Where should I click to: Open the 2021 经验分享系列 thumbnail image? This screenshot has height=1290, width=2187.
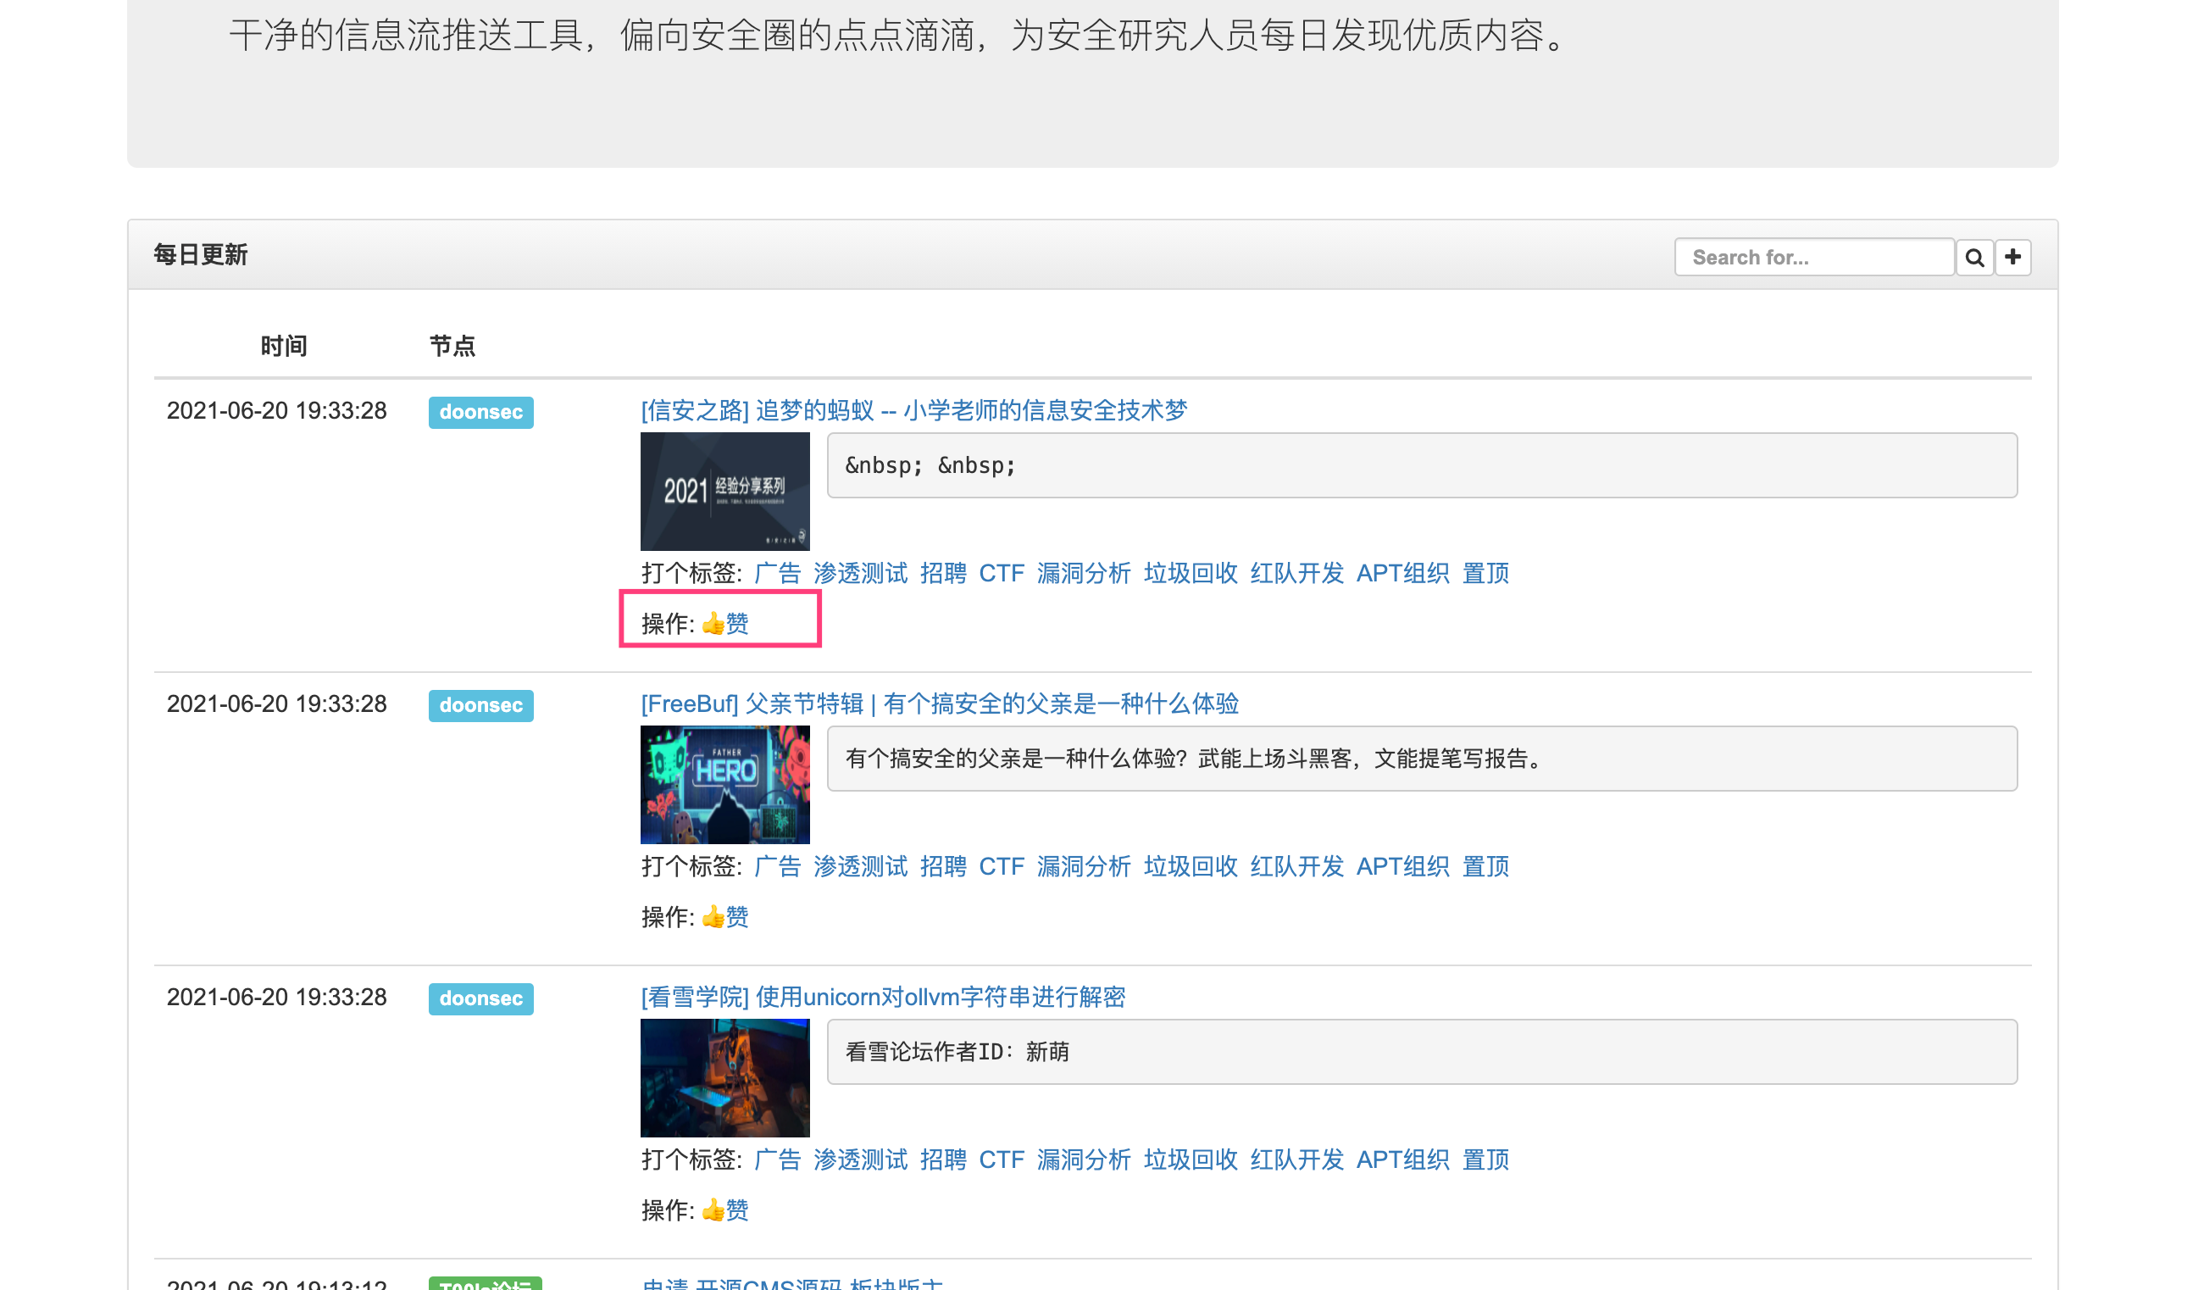coord(724,491)
